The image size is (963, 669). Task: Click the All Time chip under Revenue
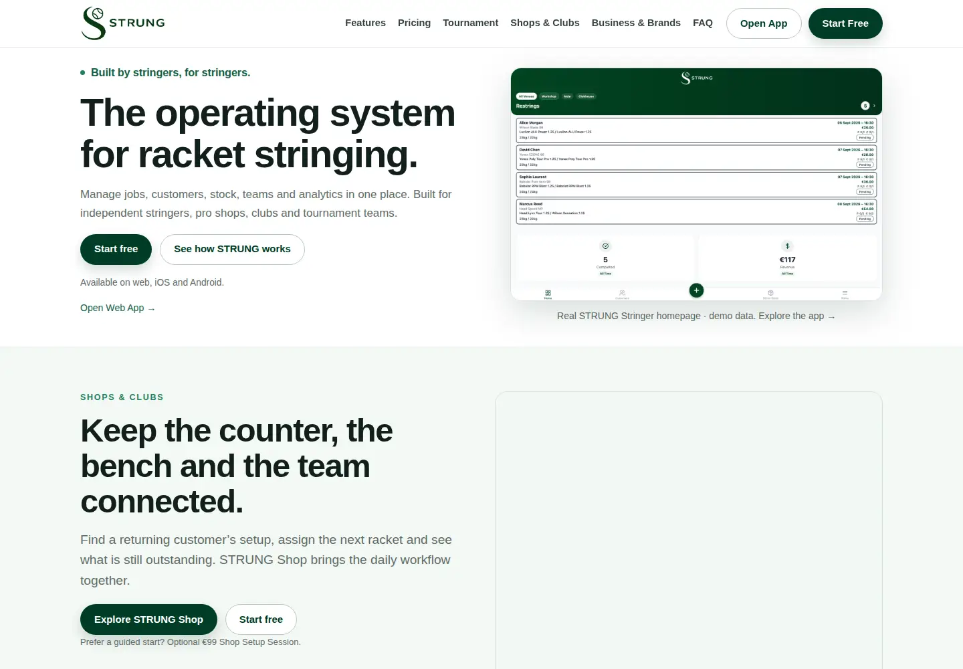click(x=787, y=274)
